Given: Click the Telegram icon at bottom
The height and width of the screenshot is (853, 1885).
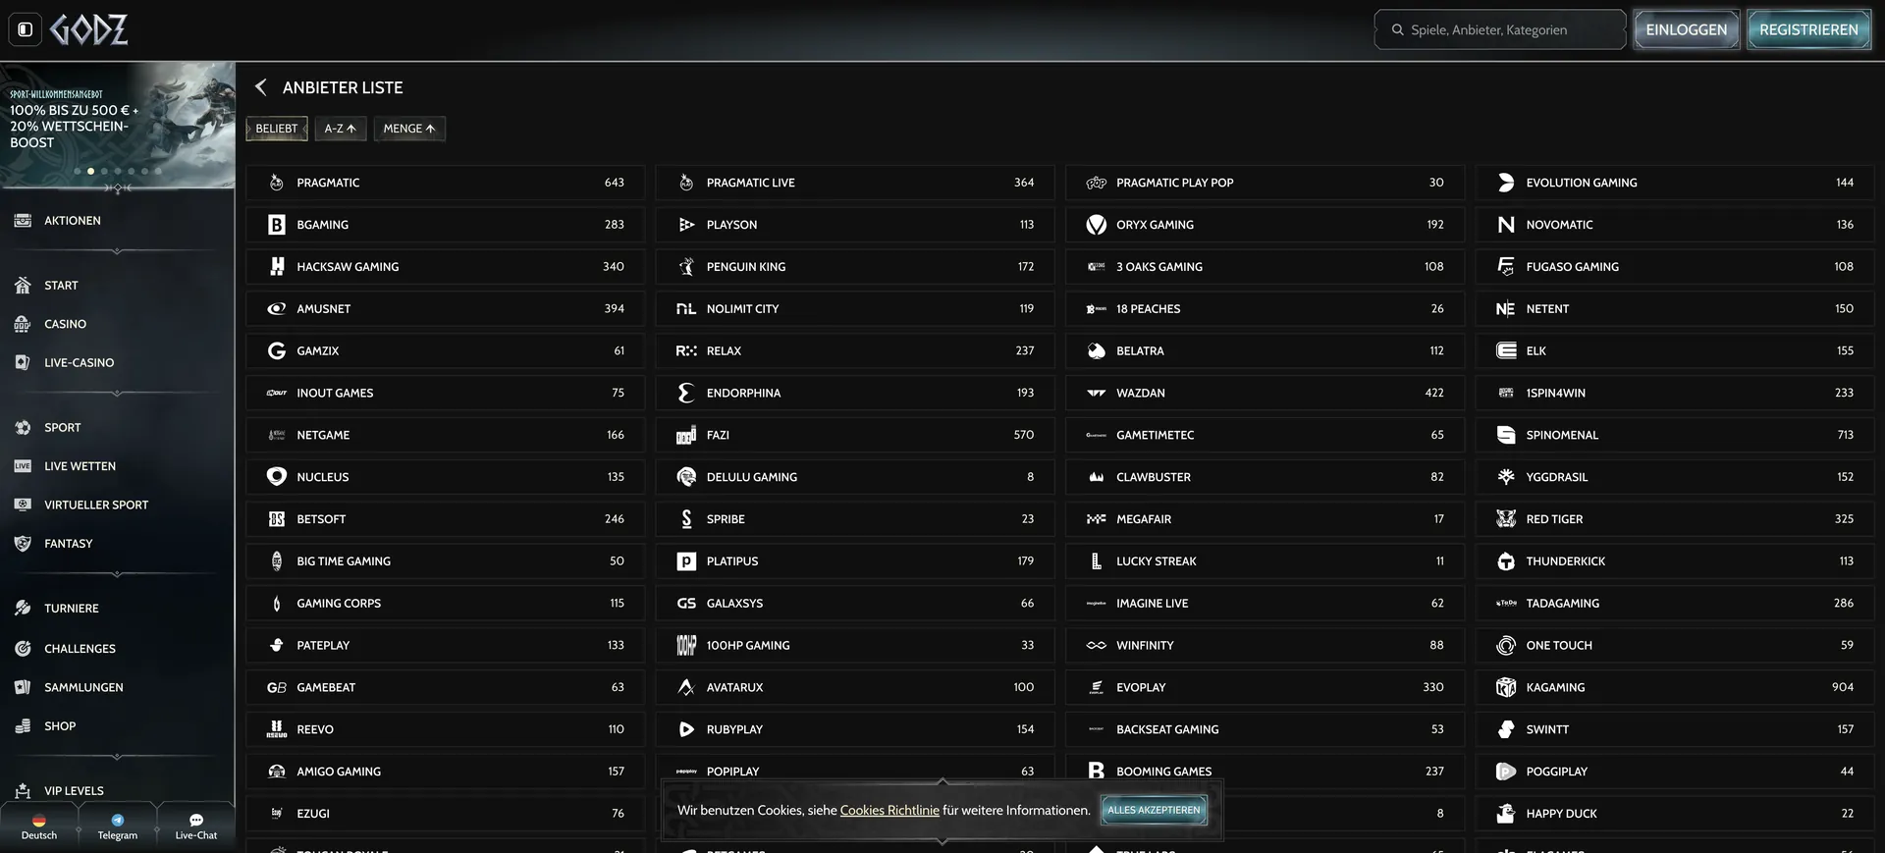Looking at the screenshot, I should point(118,820).
